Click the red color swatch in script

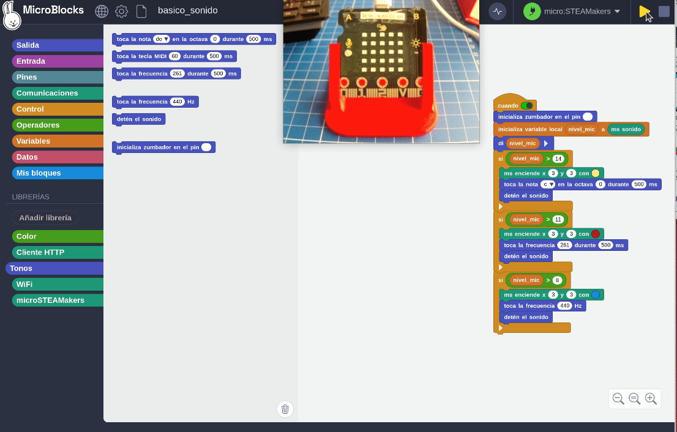(596, 234)
